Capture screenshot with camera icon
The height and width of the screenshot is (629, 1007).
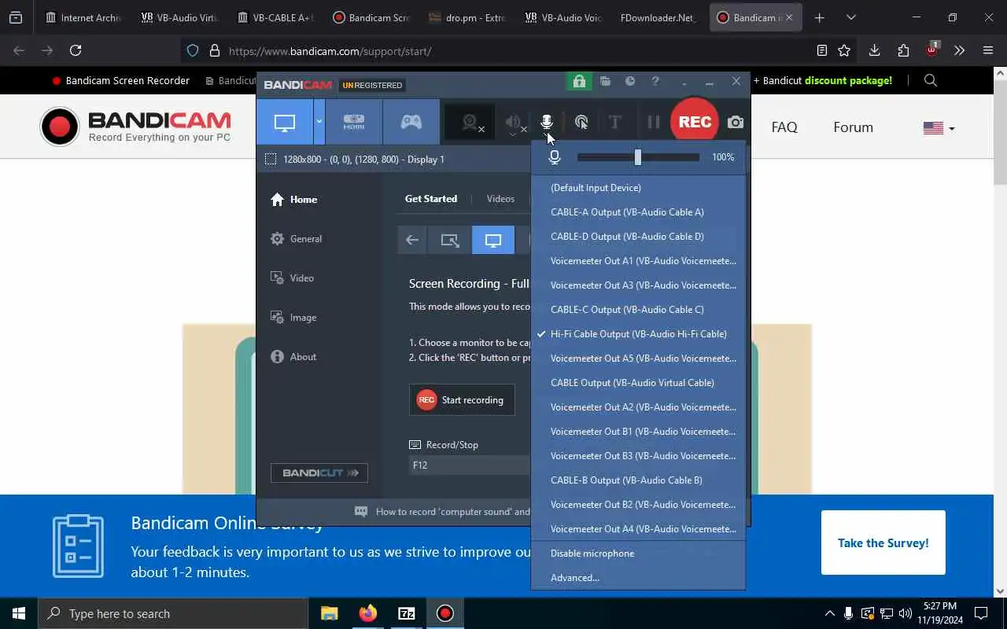[x=736, y=122]
